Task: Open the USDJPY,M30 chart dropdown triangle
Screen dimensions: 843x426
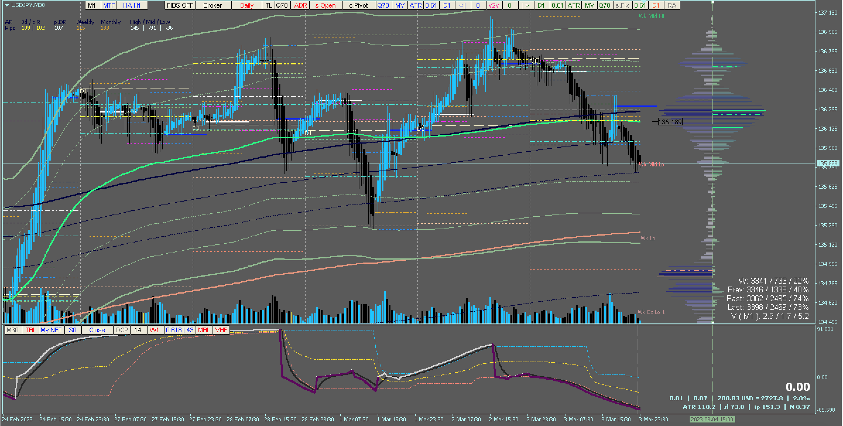Action: point(6,5)
